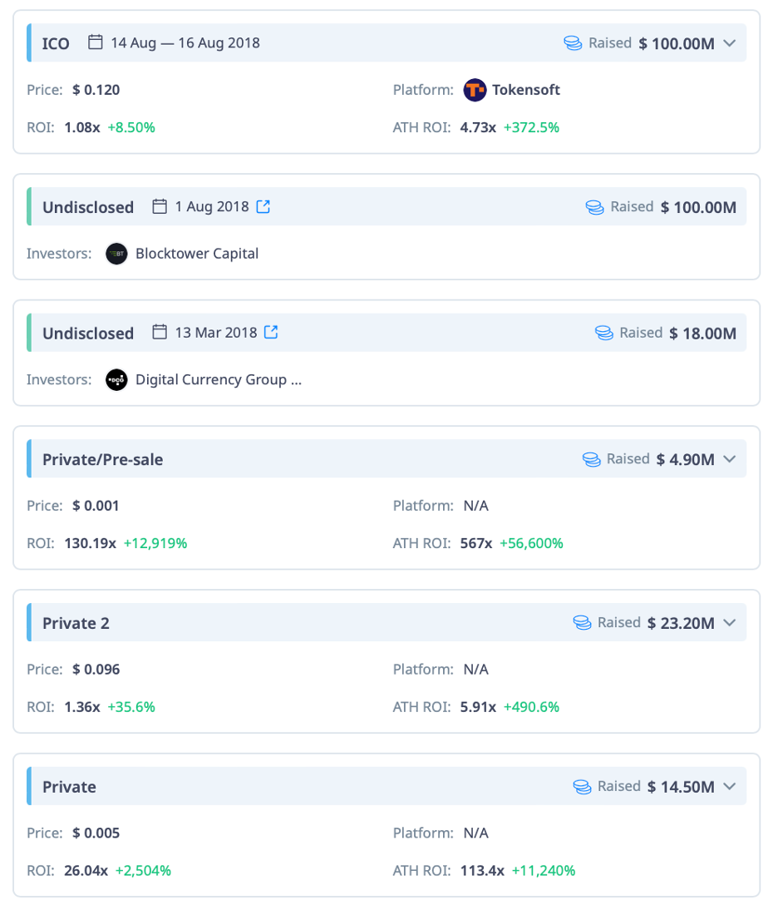Collapse the Private $ 14.50M round
Image resolution: width=778 pixels, height=910 pixels.
(x=730, y=786)
